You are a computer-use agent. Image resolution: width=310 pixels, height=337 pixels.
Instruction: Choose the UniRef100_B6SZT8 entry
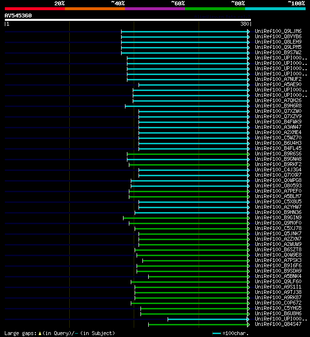point(278,249)
